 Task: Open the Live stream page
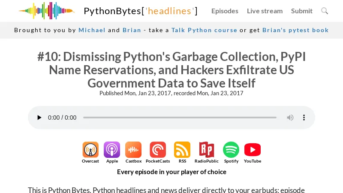pyautogui.click(x=265, y=11)
